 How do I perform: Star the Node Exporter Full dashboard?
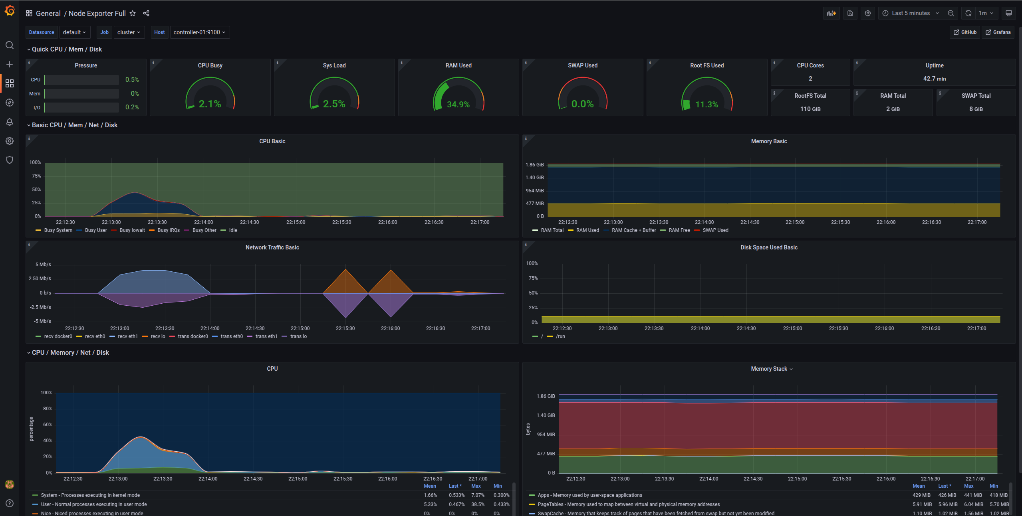(132, 13)
